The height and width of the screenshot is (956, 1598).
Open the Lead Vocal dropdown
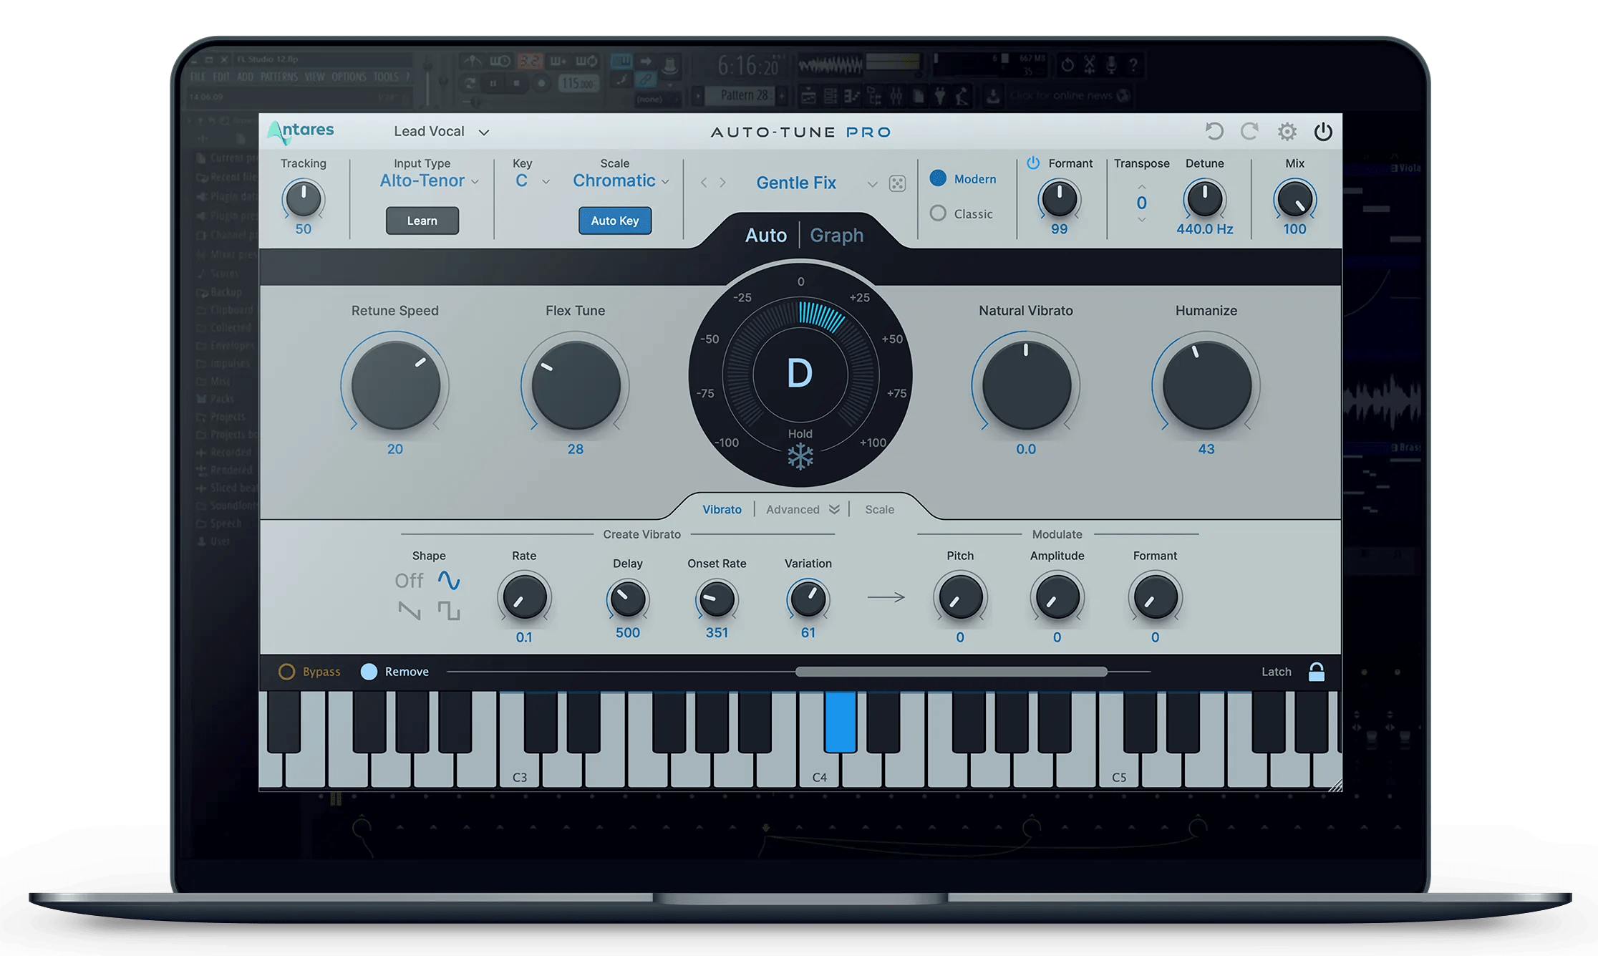(441, 132)
